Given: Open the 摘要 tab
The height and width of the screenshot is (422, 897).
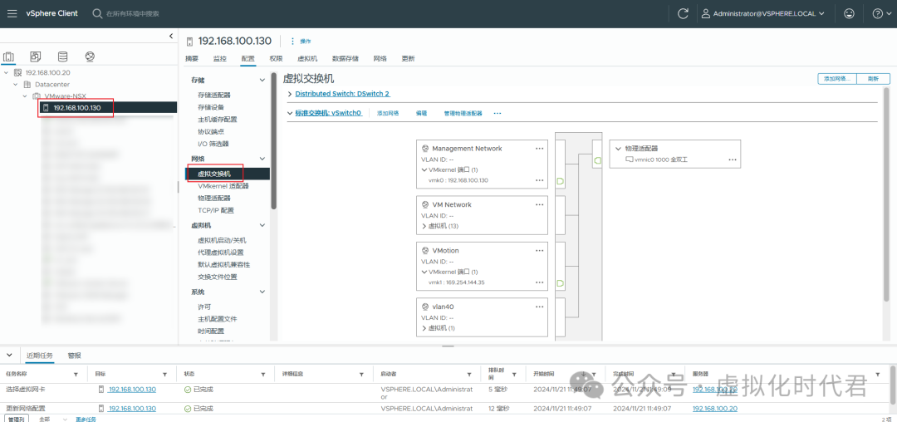Looking at the screenshot, I should click(192, 58).
